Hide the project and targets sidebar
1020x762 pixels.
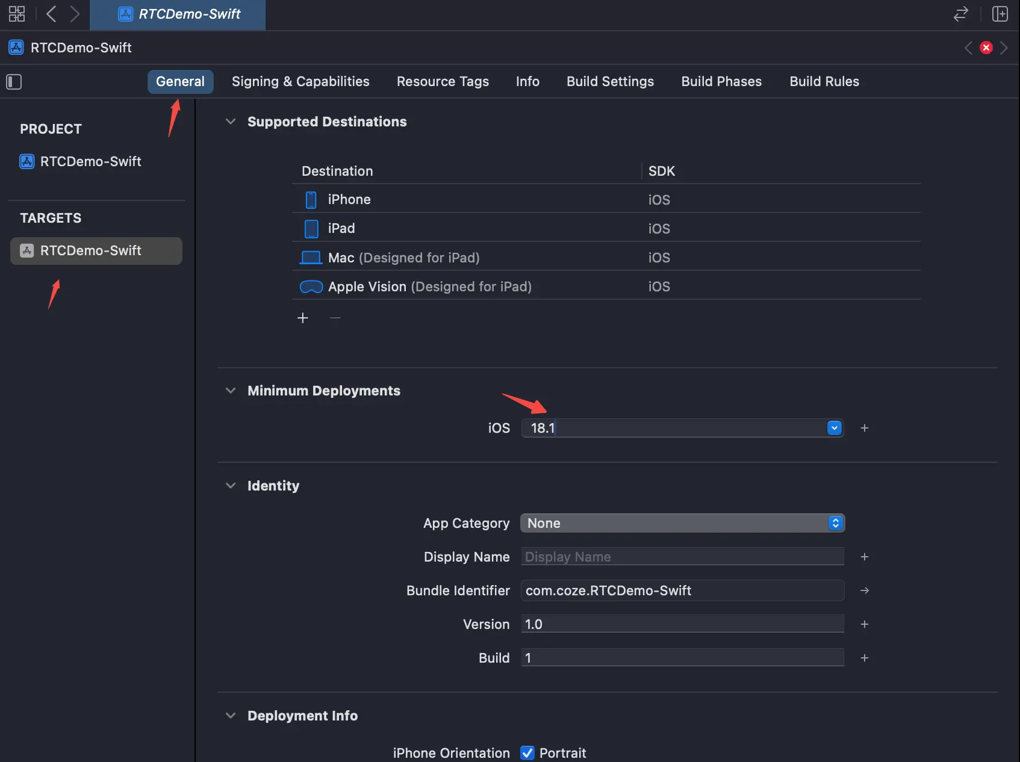click(14, 82)
